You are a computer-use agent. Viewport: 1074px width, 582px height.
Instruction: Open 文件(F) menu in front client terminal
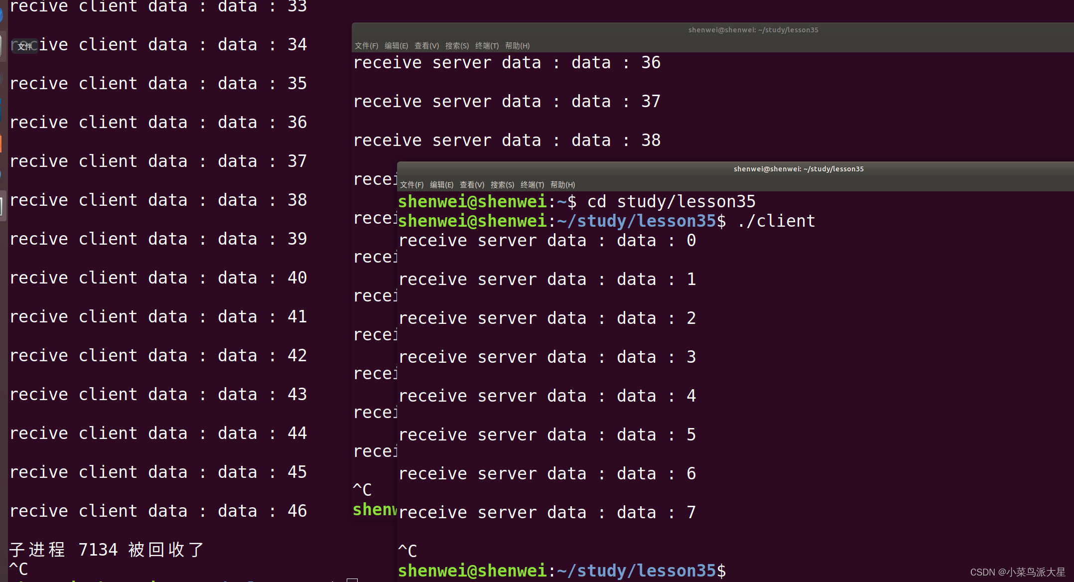coord(411,185)
